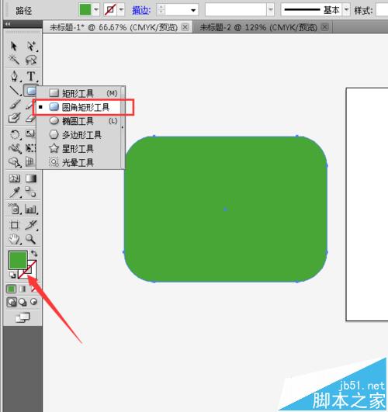Select the Artboard tool
Image resolution: width=388 pixels, height=412 pixels.
15,225
